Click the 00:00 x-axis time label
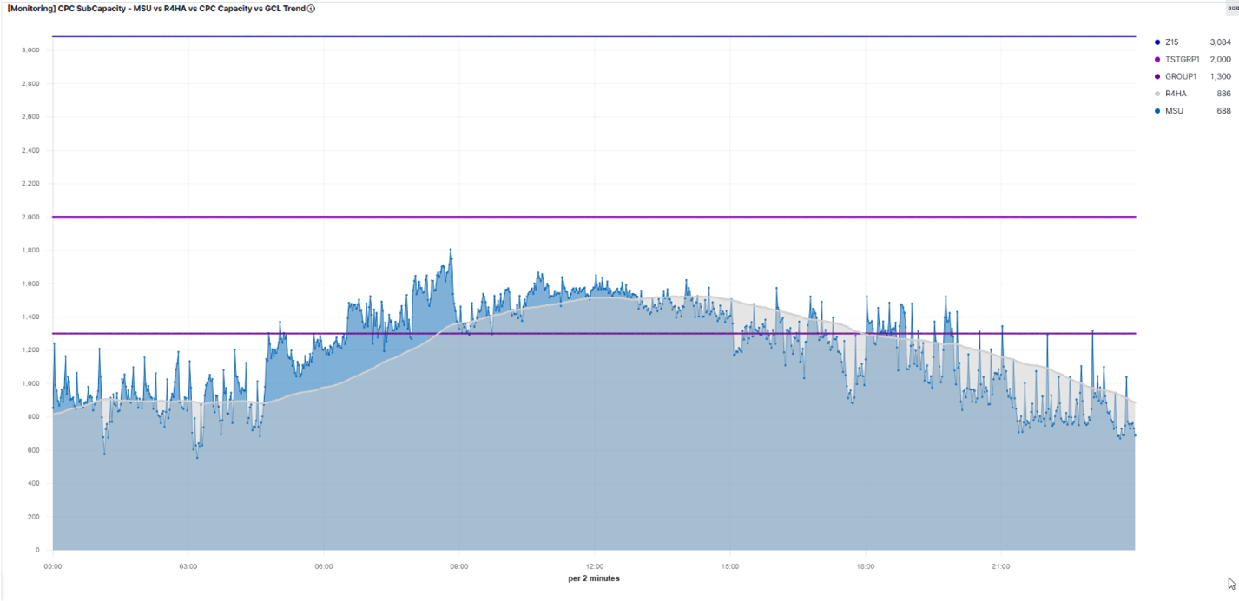This screenshot has width=1239, height=601. (x=53, y=567)
